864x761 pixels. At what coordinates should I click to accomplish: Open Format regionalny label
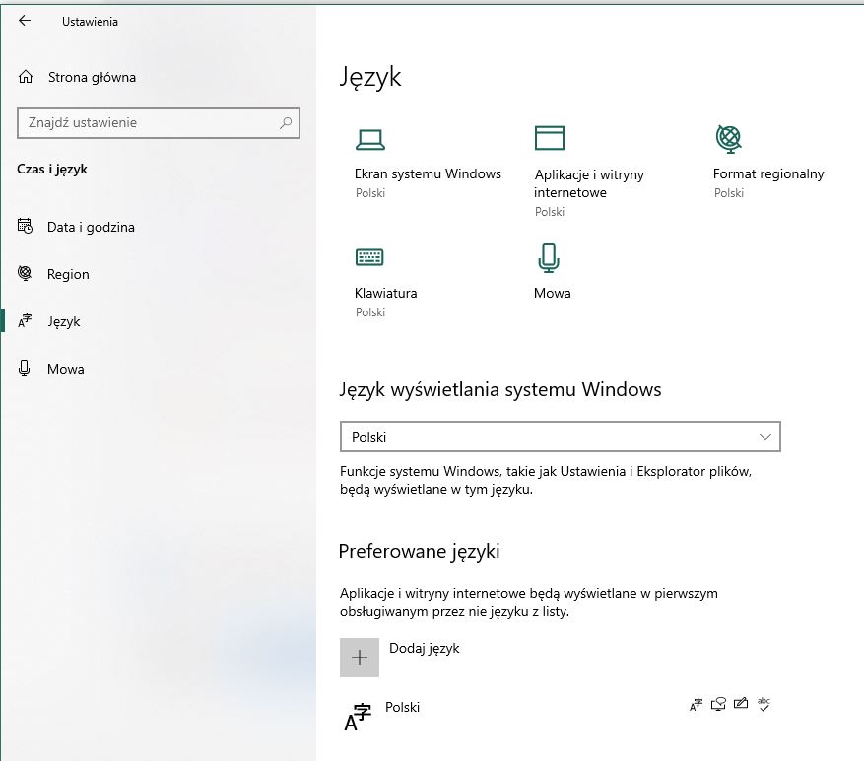click(768, 173)
